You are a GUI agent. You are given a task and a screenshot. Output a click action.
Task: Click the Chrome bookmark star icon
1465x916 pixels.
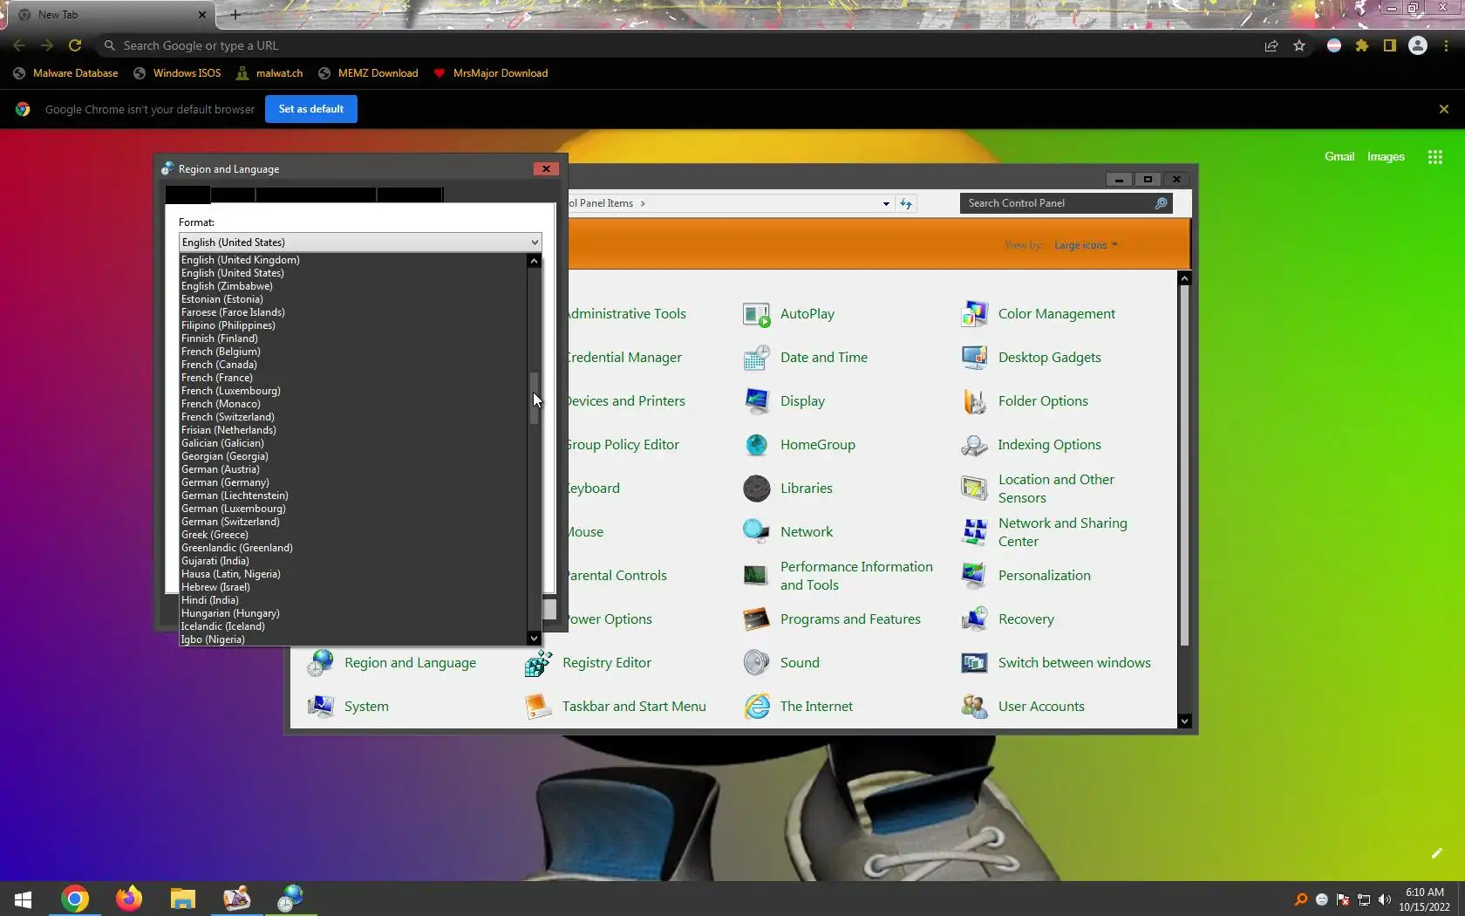[x=1299, y=45]
